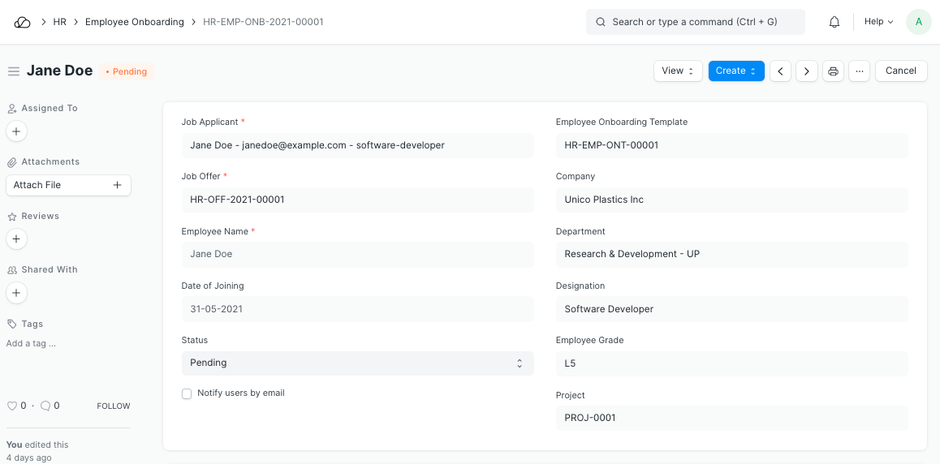Viewport: 940px width, 464px height.
Task: Print this onboarding document
Action: click(833, 71)
